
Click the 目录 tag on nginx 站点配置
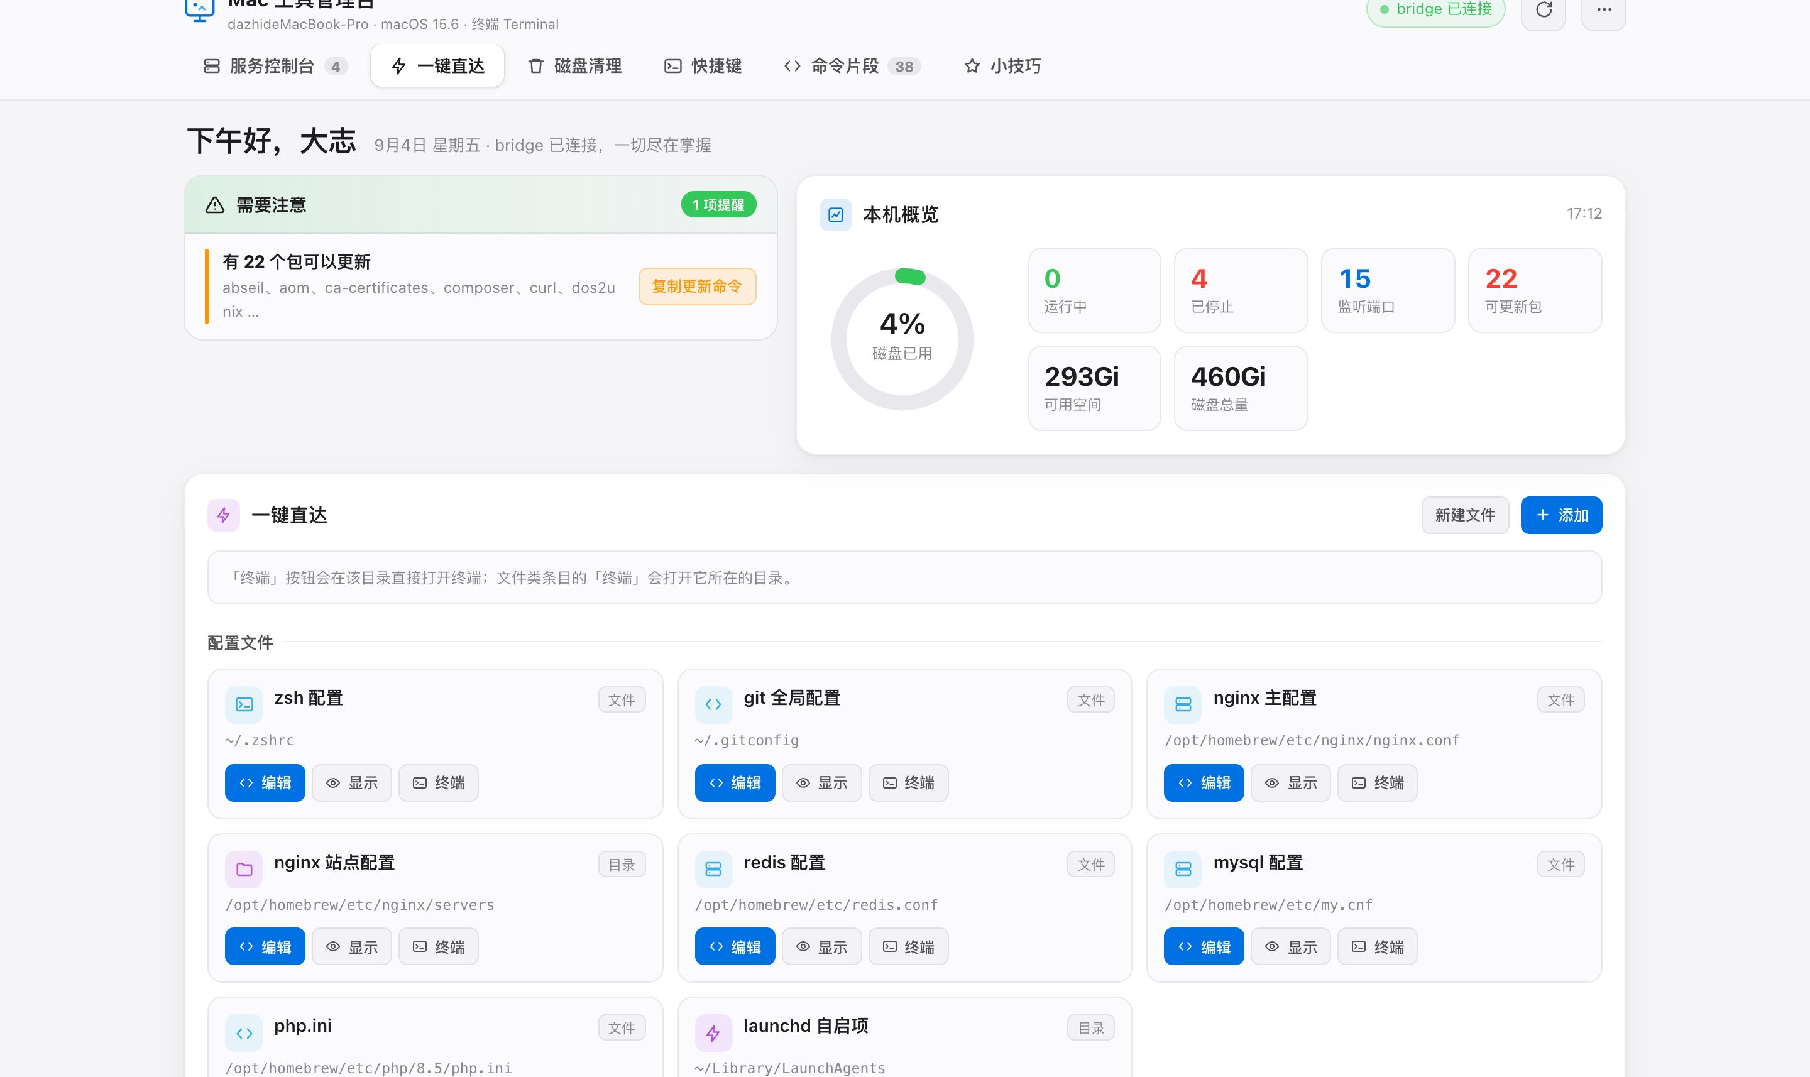622,865
